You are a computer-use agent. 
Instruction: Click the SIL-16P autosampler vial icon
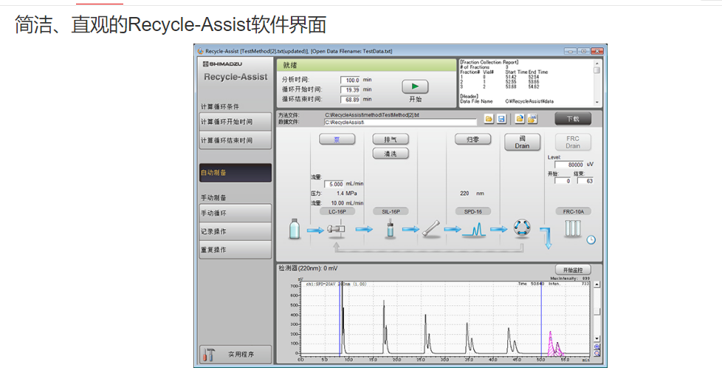(x=390, y=229)
